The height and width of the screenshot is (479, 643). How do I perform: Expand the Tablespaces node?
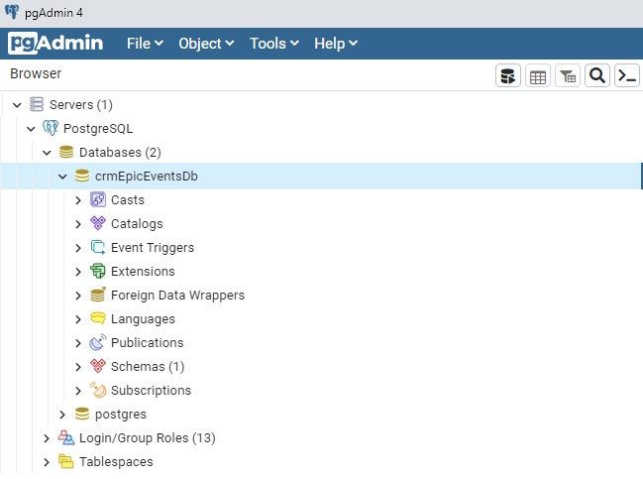coord(47,462)
